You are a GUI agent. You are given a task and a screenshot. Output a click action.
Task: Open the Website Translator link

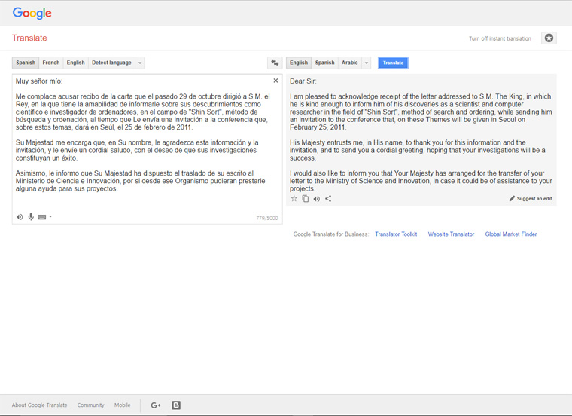coord(451,234)
